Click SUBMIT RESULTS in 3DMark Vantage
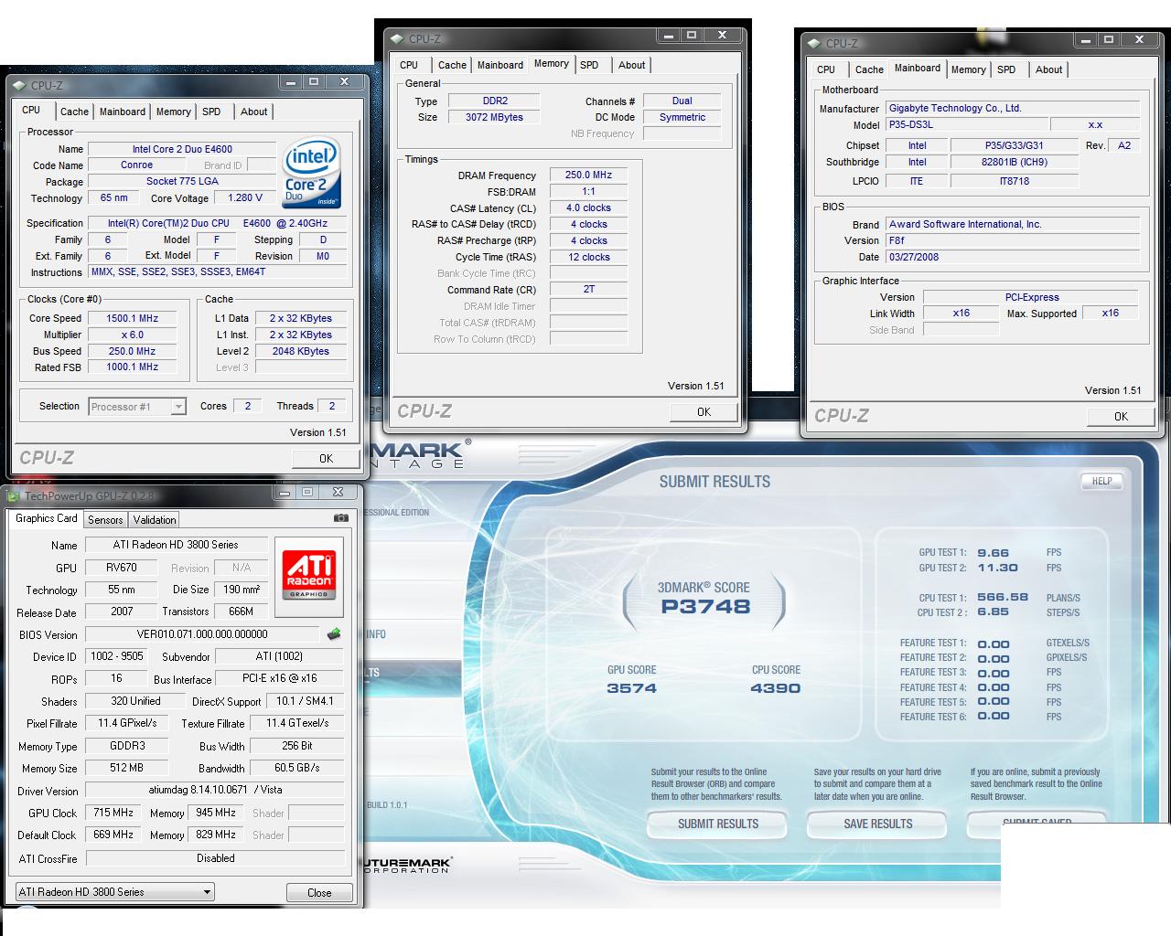 point(718,824)
